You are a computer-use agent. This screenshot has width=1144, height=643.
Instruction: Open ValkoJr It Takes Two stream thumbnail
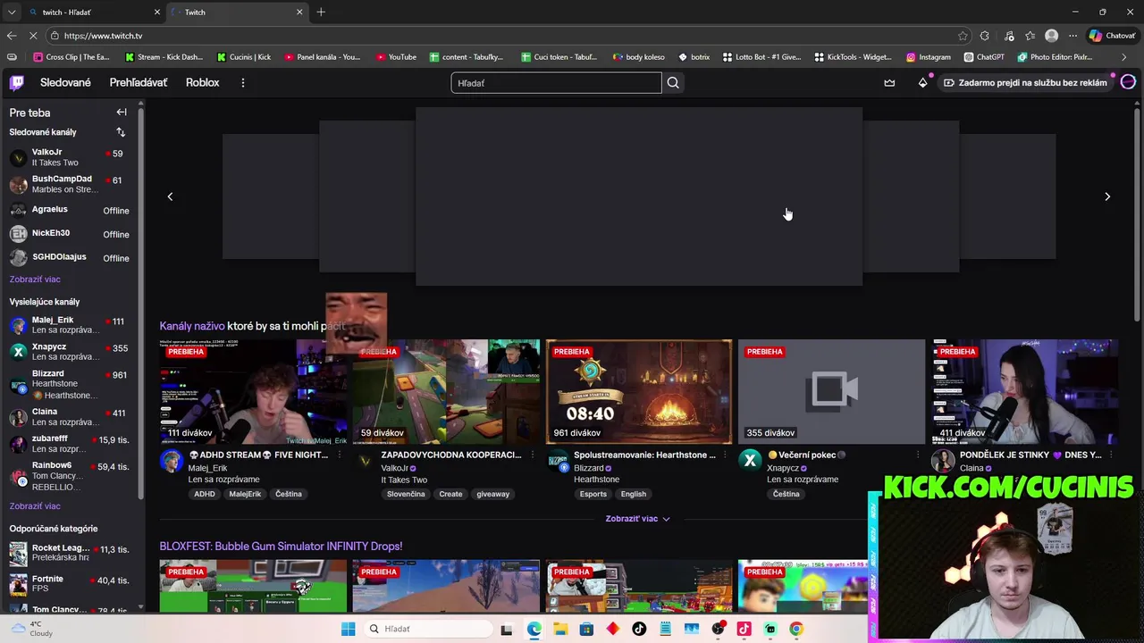[x=446, y=392]
